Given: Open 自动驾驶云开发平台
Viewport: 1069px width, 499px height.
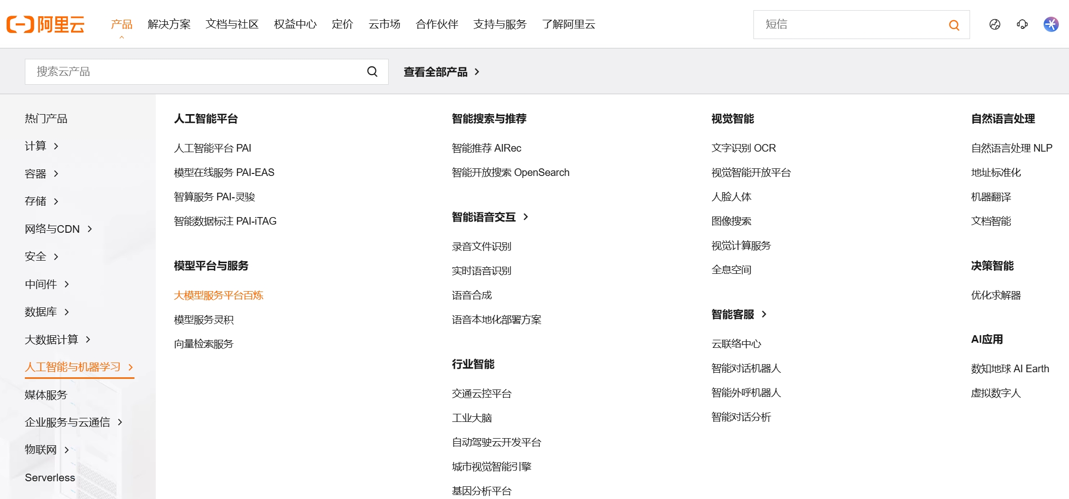Looking at the screenshot, I should click(x=497, y=442).
